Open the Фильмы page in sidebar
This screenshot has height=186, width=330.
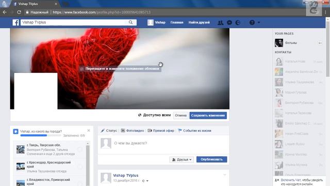tap(291, 43)
